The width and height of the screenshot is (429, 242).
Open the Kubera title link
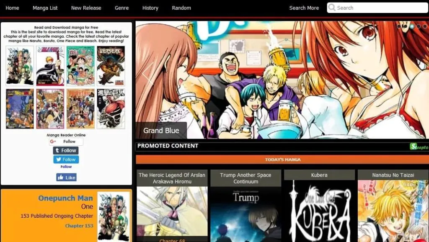(319, 175)
